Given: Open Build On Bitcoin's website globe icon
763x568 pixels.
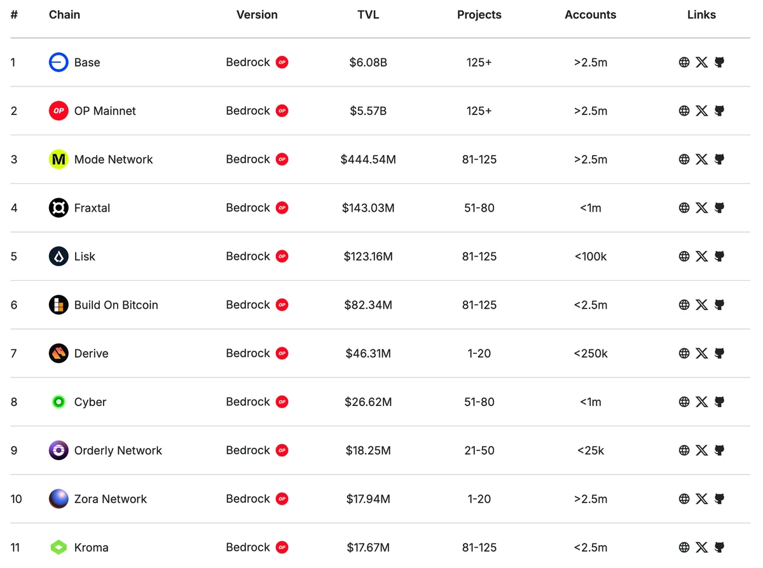Looking at the screenshot, I should pos(684,305).
